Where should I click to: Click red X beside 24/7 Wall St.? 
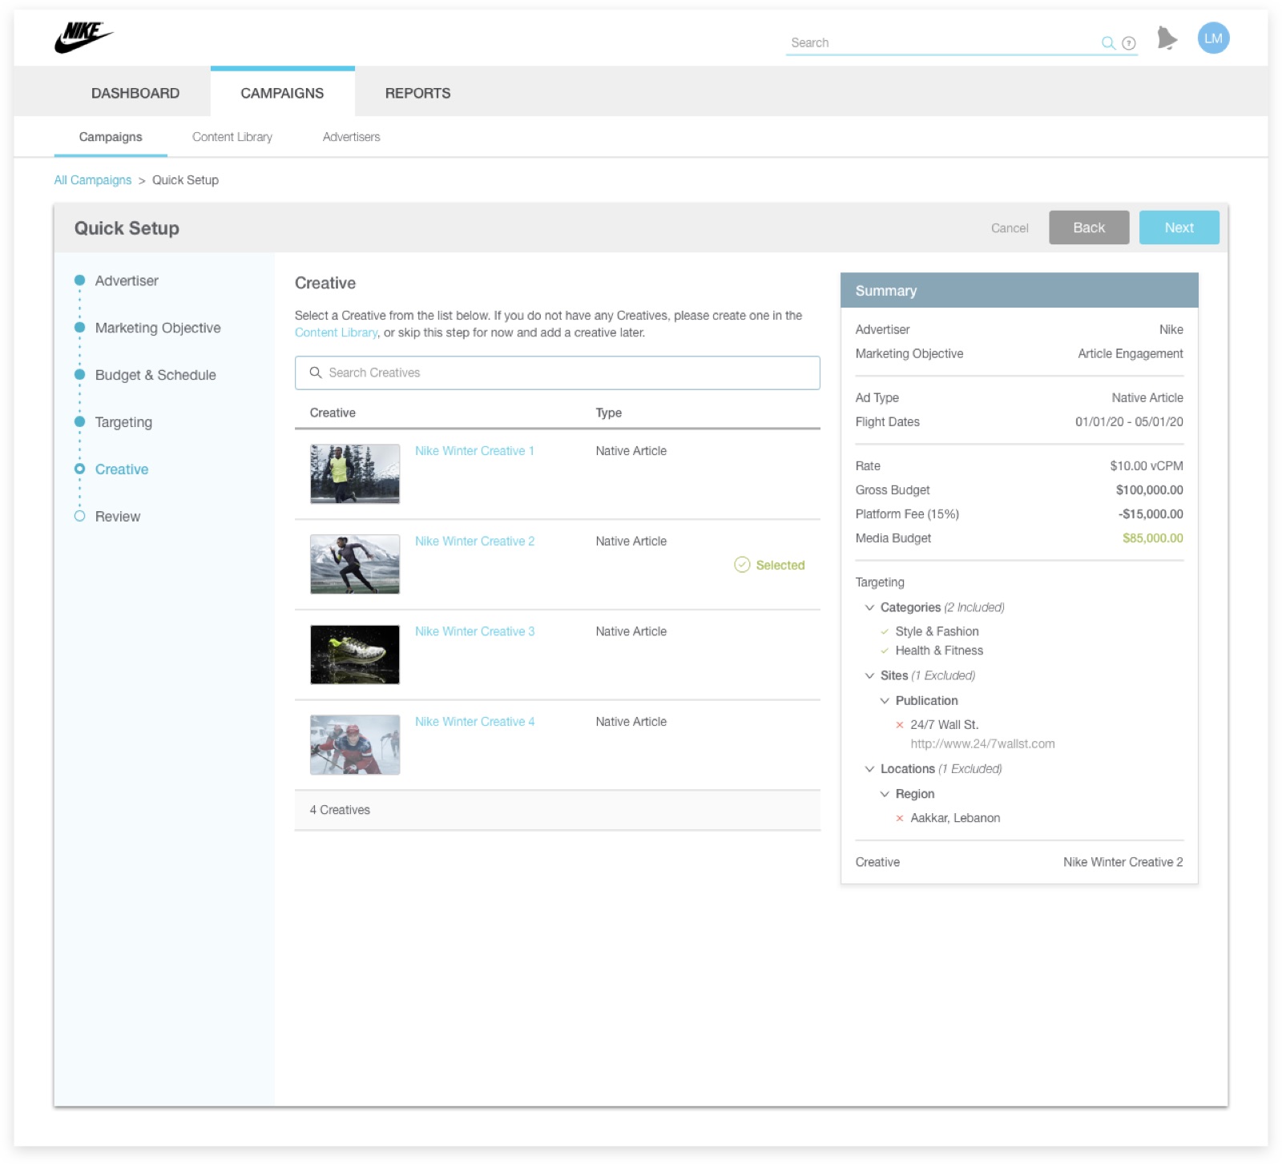[x=899, y=725]
